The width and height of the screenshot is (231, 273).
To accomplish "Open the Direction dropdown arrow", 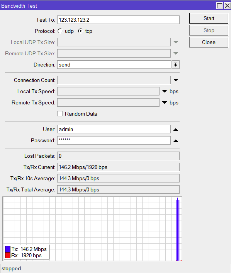I will coord(175,65).
